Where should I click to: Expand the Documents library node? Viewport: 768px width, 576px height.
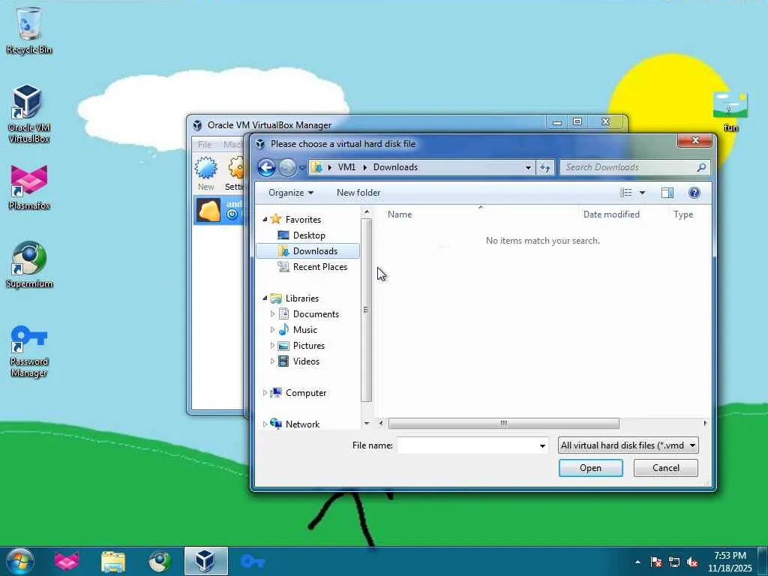(273, 314)
